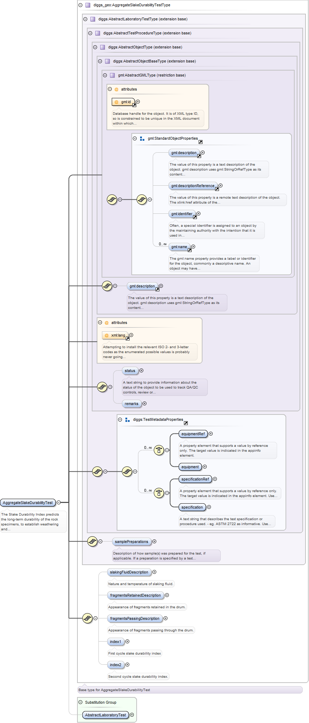The width and height of the screenshot is (309, 723).
Task: Expand the slakingFluidDescription element
Action: click(x=154, y=572)
